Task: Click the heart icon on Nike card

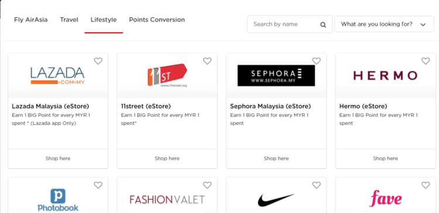Action: [316, 185]
